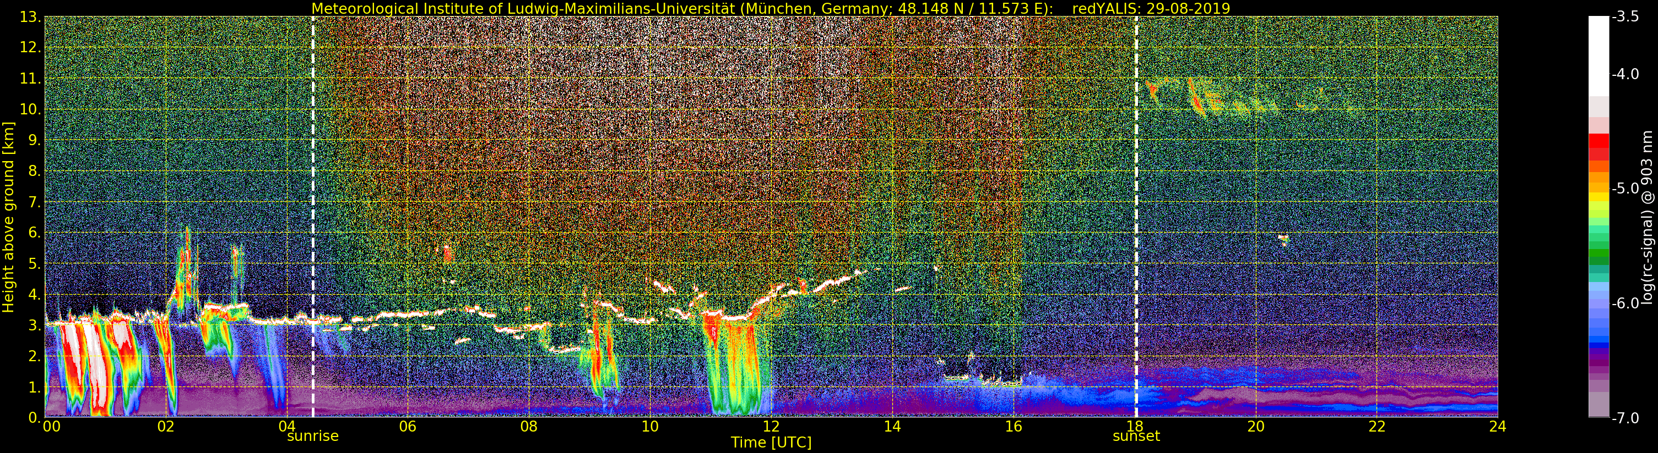The height and width of the screenshot is (453, 1658).
Task: Click the dashed white sunrise line
Action: pyautogui.click(x=313, y=217)
